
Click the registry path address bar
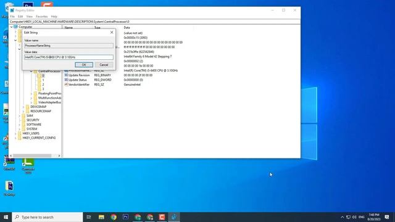[x=155, y=22]
